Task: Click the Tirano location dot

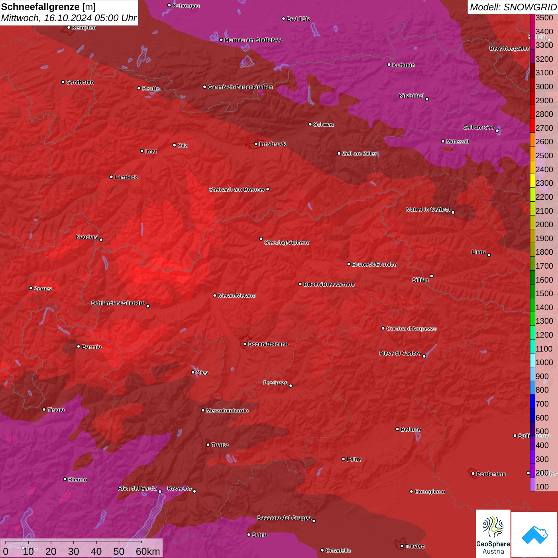Action: coord(44,410)
